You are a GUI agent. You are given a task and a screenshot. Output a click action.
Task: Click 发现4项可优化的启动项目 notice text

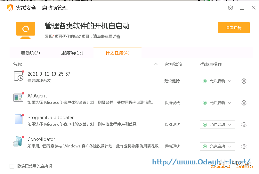coord(82,37)
